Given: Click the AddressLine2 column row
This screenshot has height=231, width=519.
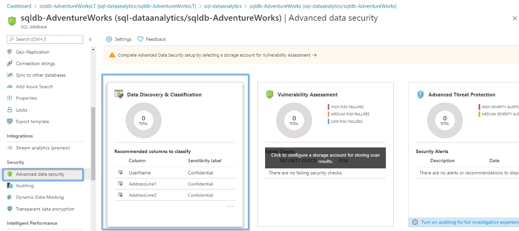Looking at the screenshot, I should coord(175,195).
